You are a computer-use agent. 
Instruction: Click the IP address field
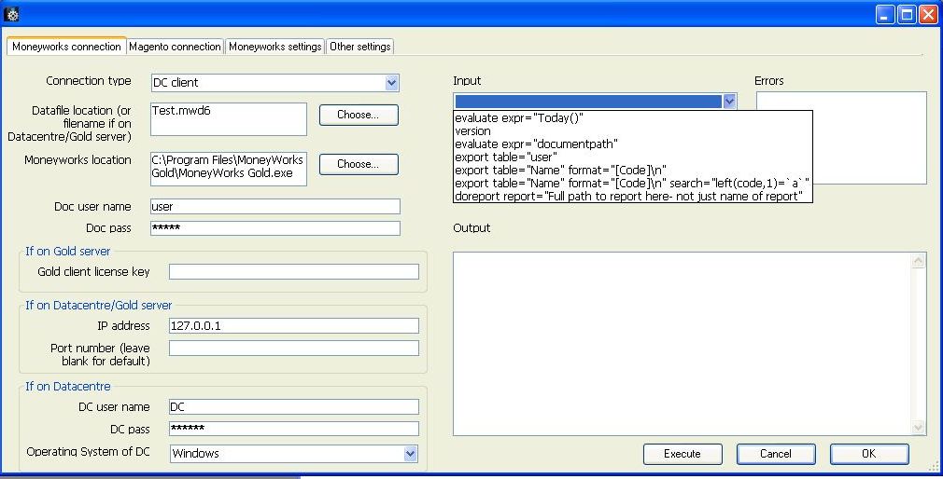click(x=293, y=325)
